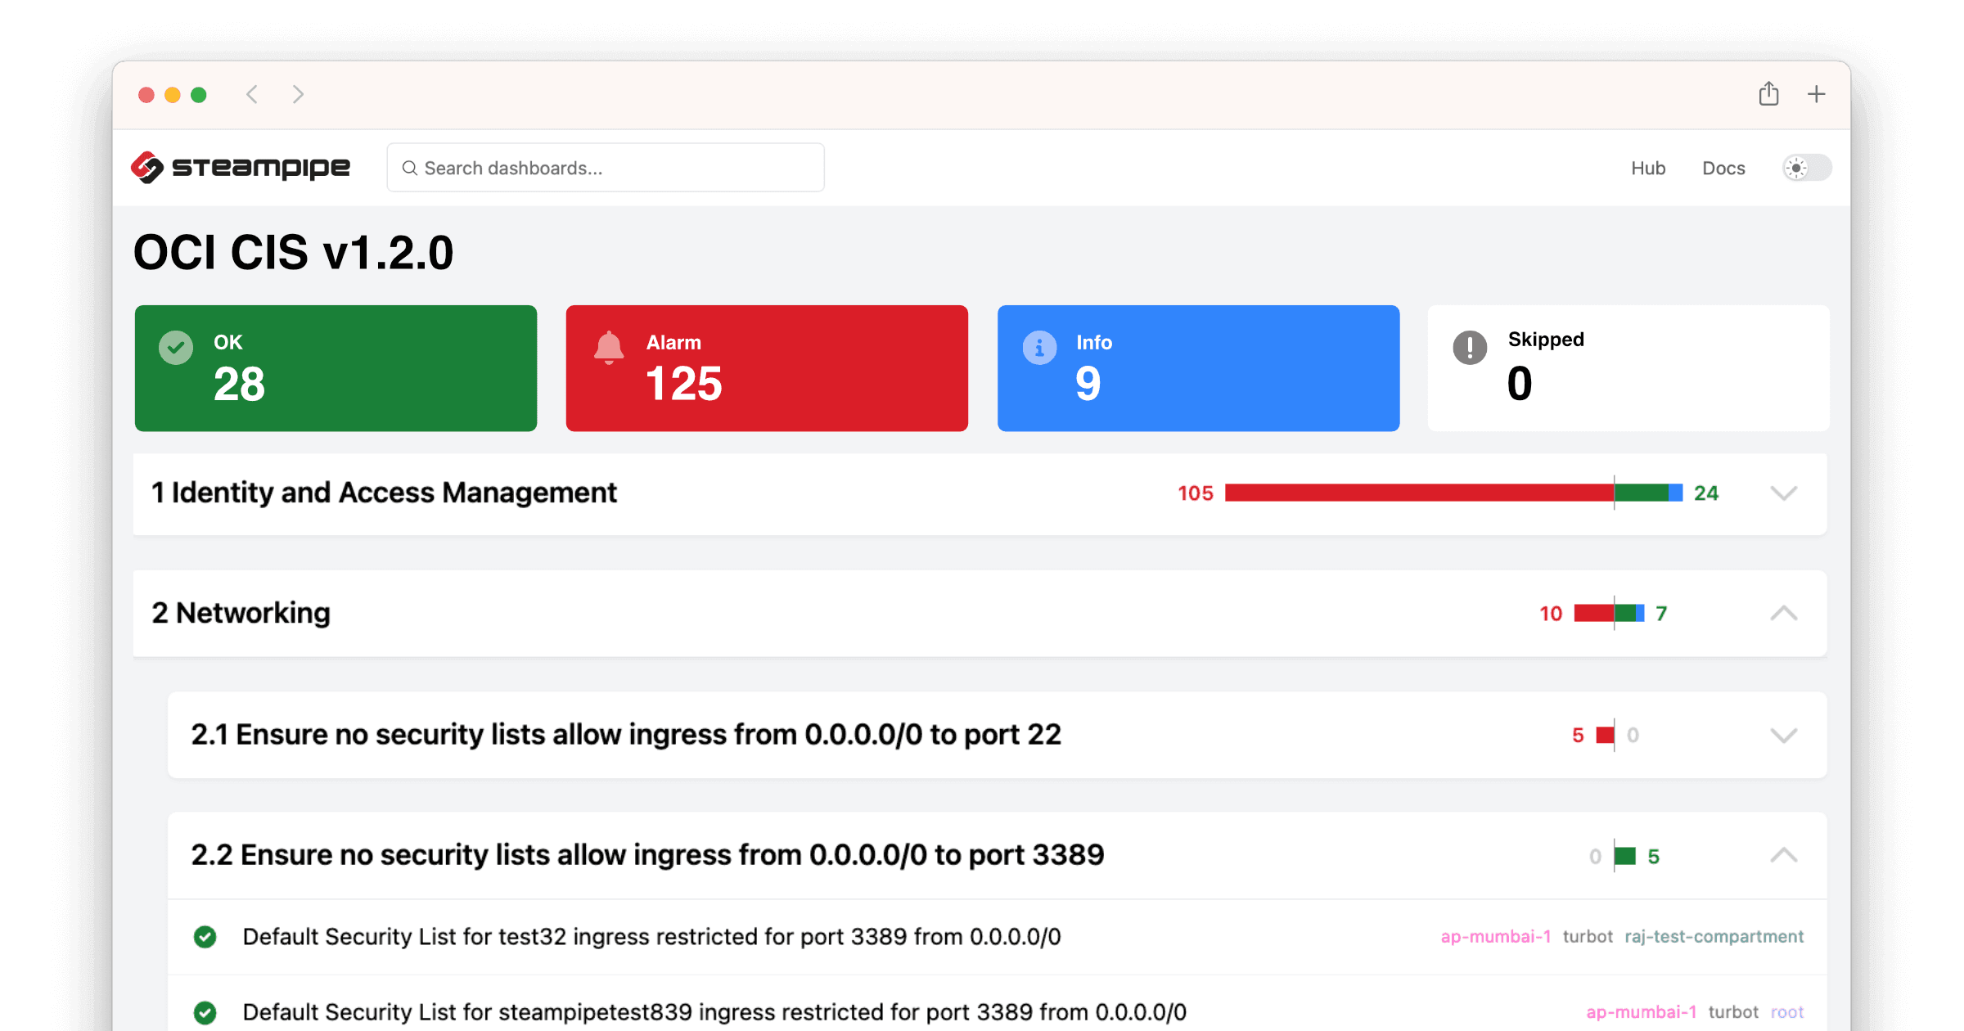Click the Info circle icon
The image size is (1964, 1031).
click(1039, 348)
